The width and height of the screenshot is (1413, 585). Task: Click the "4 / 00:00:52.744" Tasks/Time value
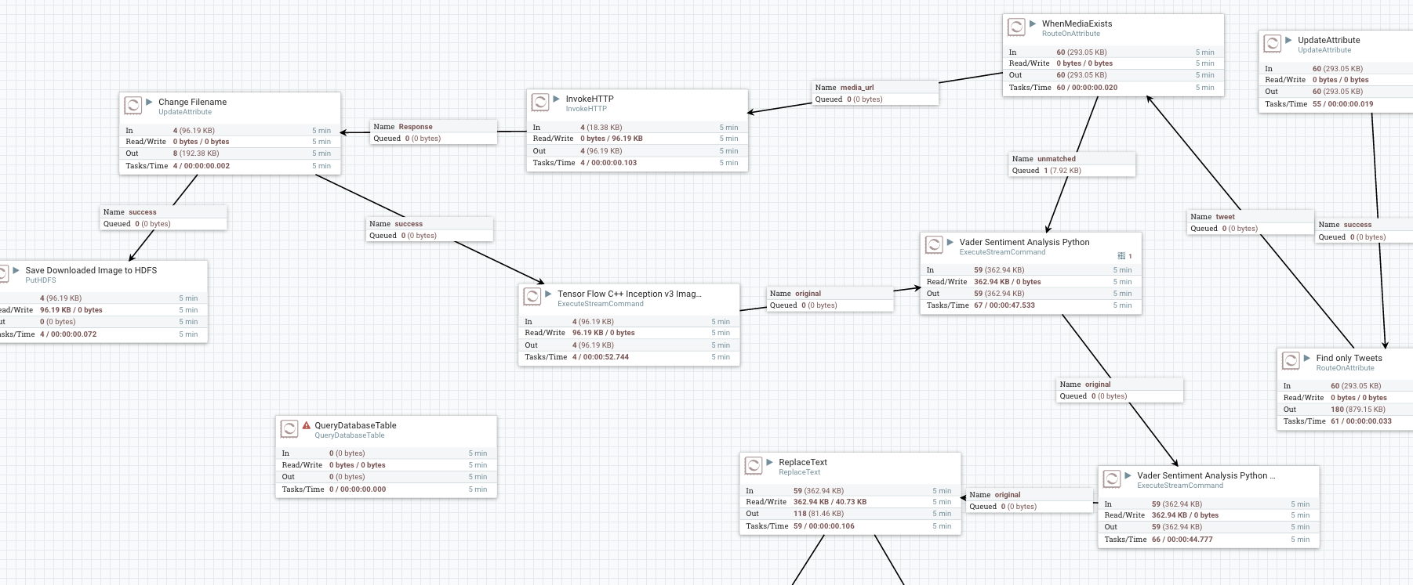601,357
